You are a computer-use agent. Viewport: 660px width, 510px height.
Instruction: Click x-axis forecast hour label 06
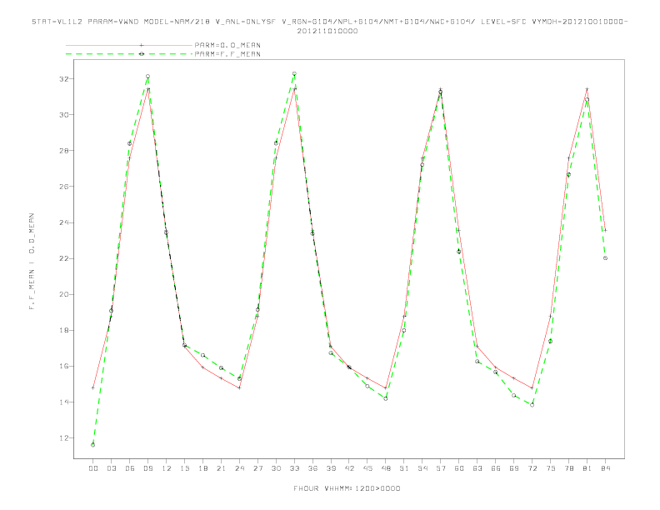point(130,468)
